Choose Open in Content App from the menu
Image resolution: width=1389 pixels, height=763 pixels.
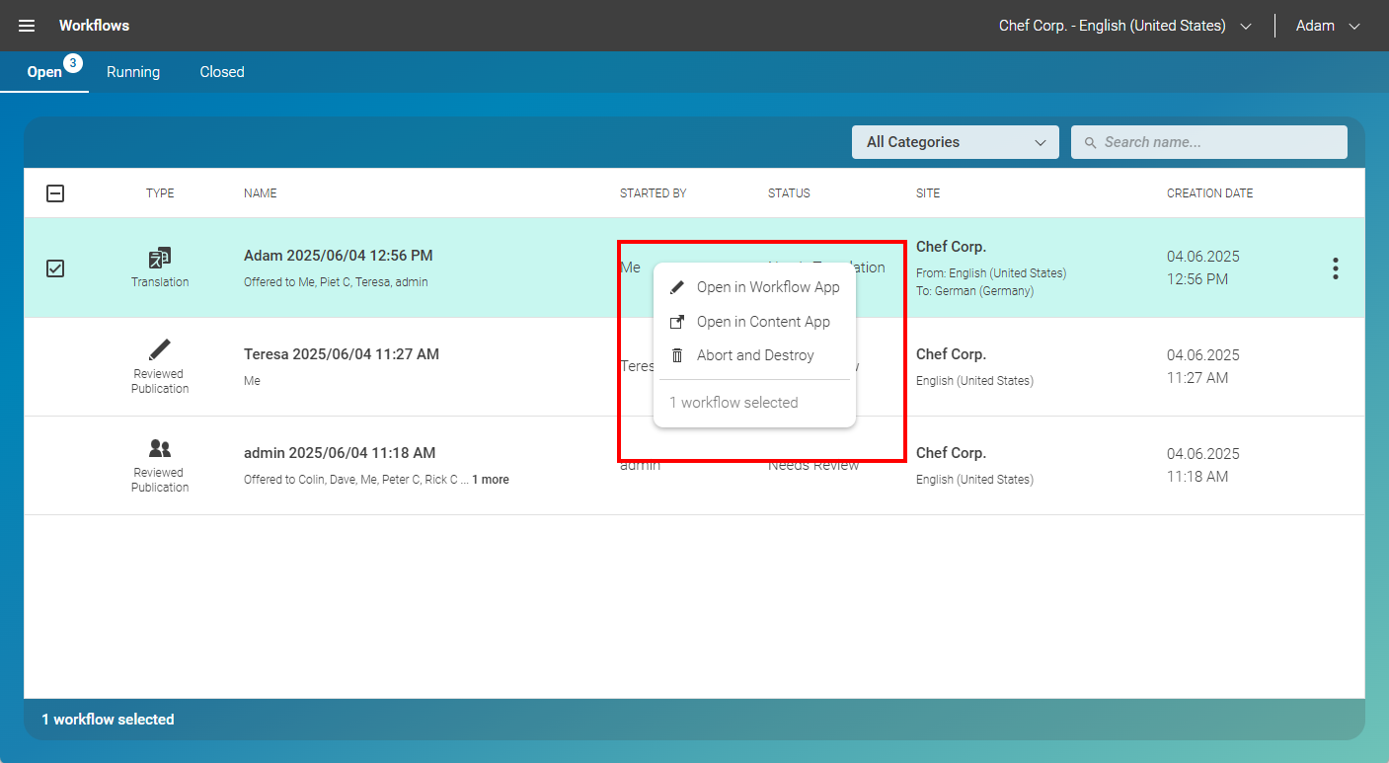pos(762,321)
